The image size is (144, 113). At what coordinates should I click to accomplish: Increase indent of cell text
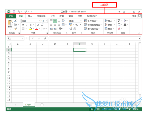point(55,29)
